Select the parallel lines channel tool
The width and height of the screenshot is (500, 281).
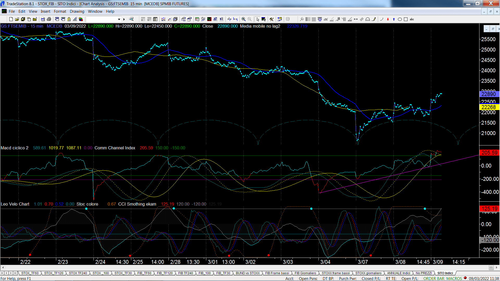(362, 19)
